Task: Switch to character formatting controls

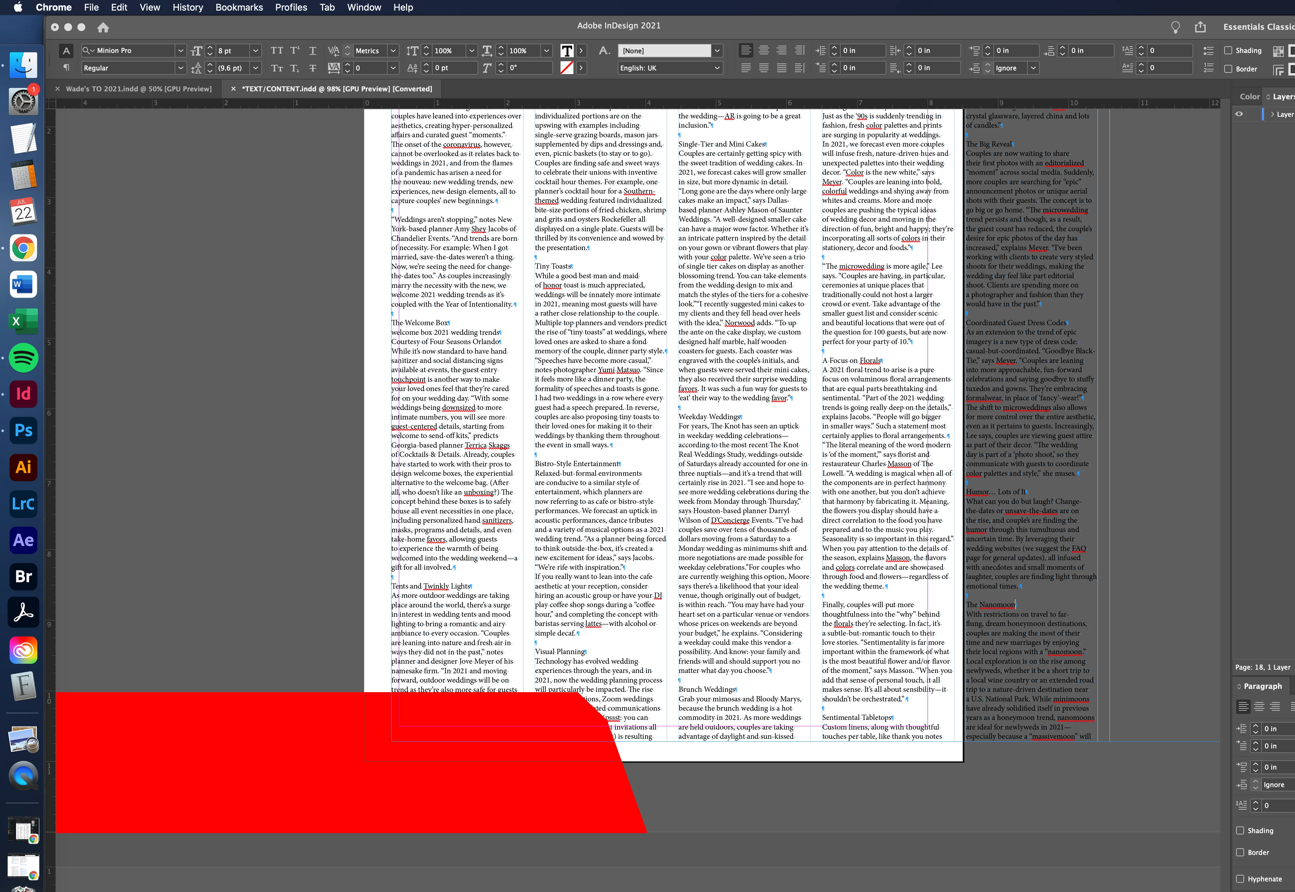Action: (x=66, y=51)
